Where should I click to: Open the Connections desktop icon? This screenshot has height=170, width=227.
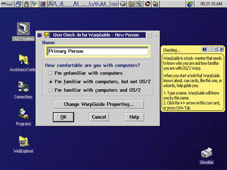click(23, 90)
